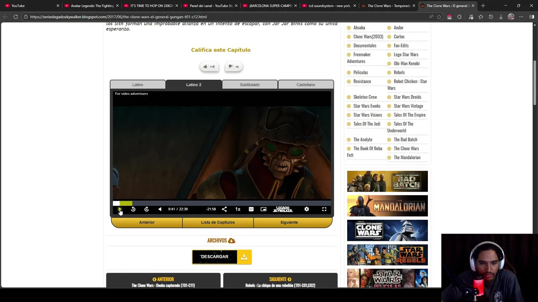Open a new browser tab
This screenshot has height=302, width=538.
point(483,6)
